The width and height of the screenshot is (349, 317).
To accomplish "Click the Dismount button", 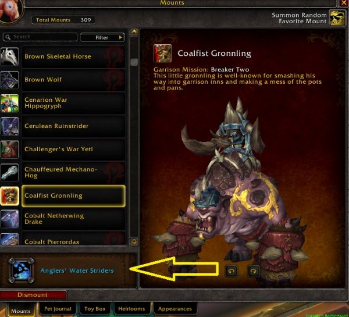I will [33, 295].
